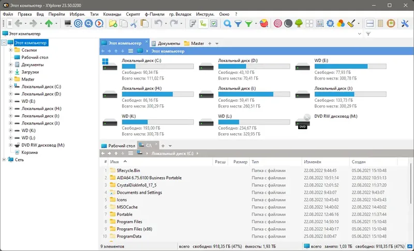
Task: Click the scissors Cut icon
Action: (x=134, y=23)
